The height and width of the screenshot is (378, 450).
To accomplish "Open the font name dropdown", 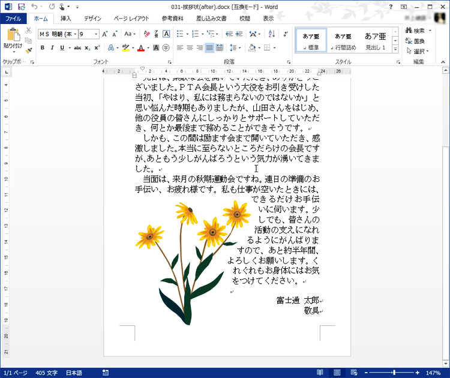I will [x=75, y=34].
